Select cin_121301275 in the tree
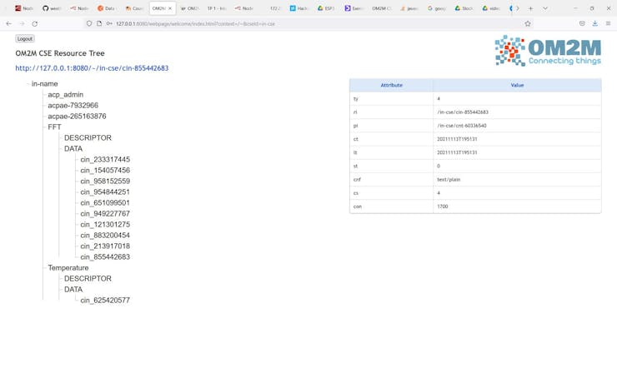The height and width of the screenshot is (368, 617). click(x=105, y=224)
